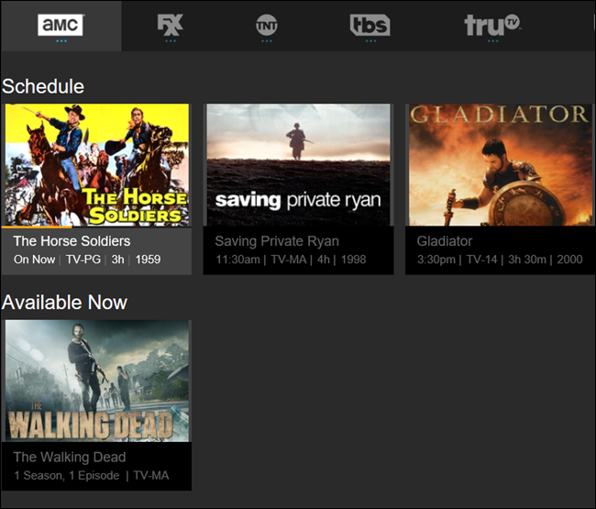The image size is (596, 509).
Task: Click the 1998 release year text
Action: click(x=354, y=260)
